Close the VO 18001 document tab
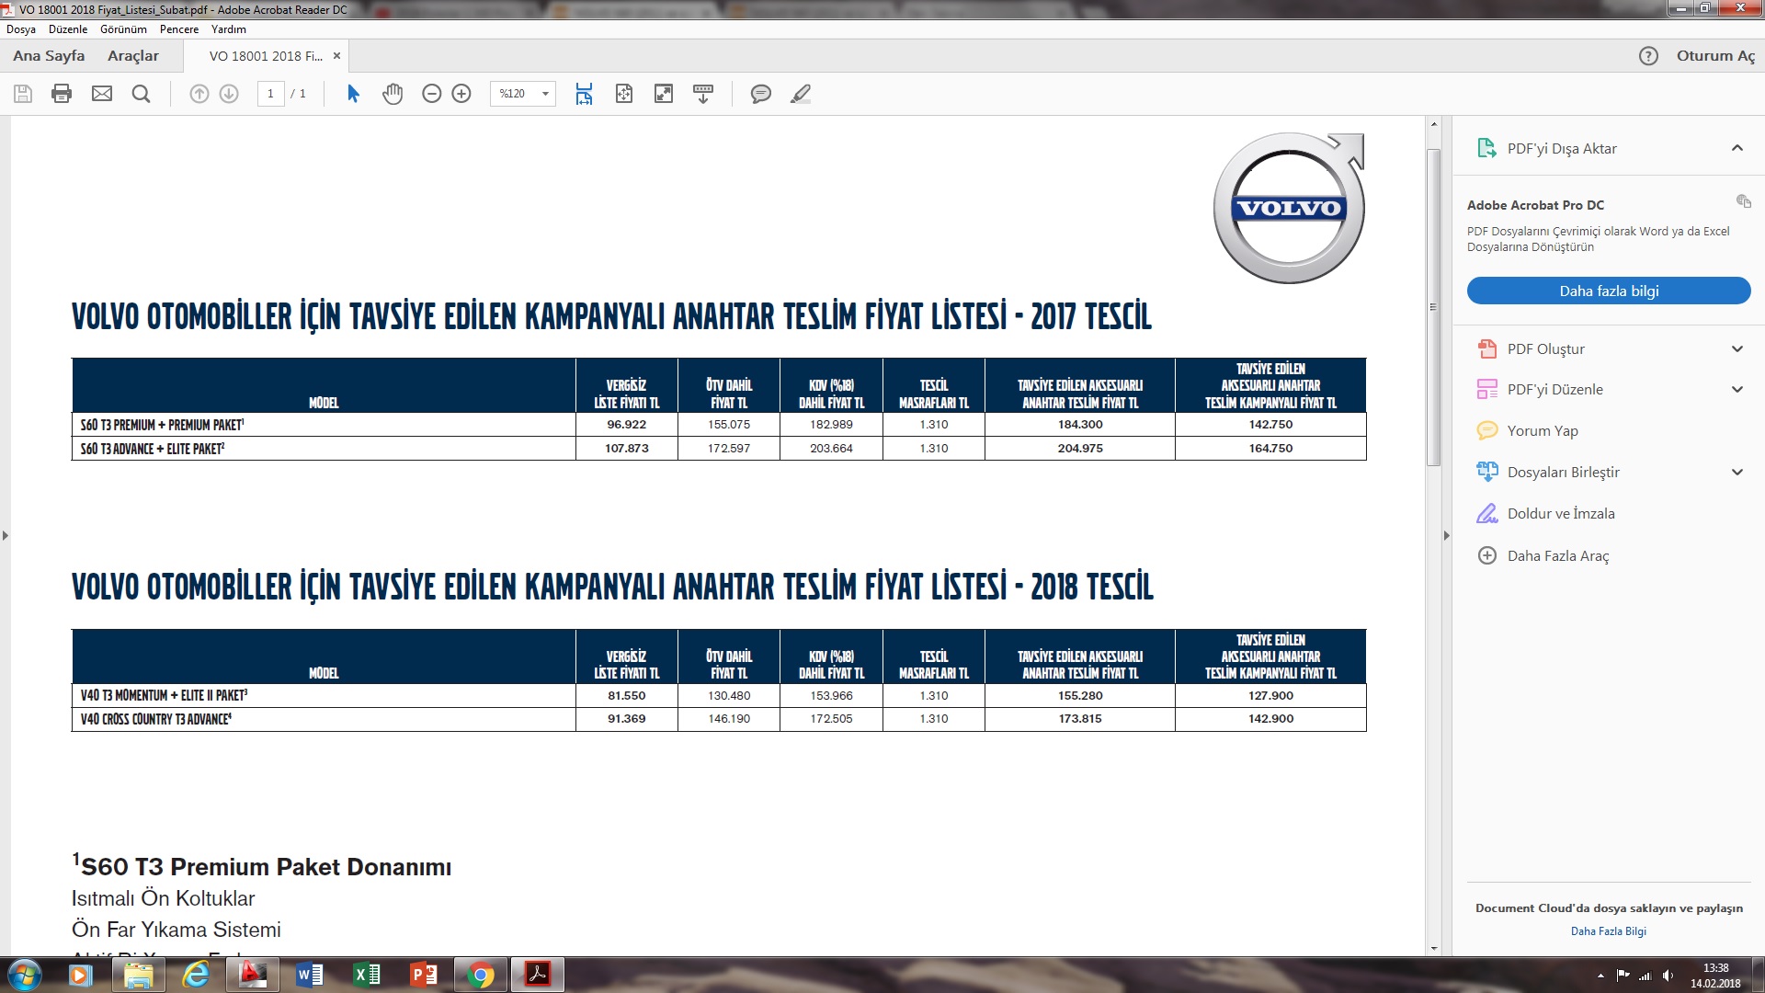 (x=336, y=56)
